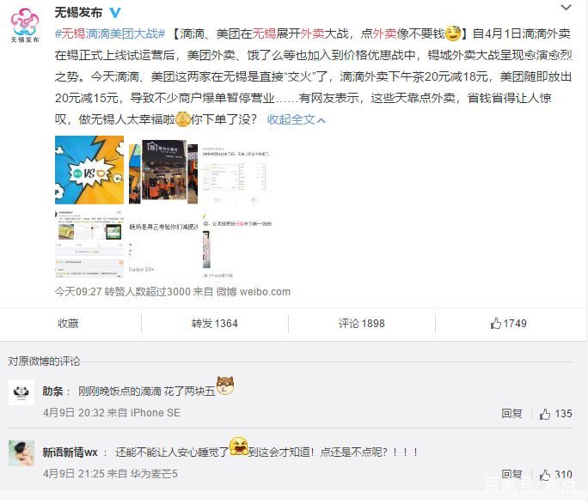The width and height of the screenshot is (588, 504).
Task: Click 新语新情wx commenter's avatar
Action: click(x=21, y=453)
